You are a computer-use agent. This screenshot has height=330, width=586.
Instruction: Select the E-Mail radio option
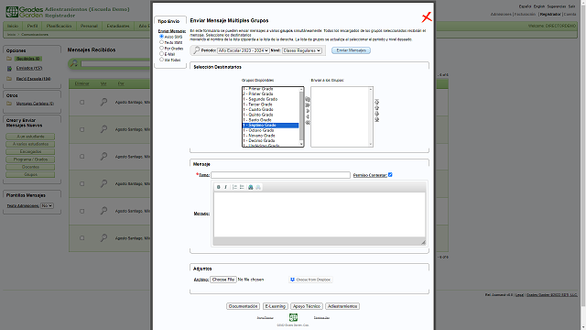pyautogui.click(x=161, y=54)
